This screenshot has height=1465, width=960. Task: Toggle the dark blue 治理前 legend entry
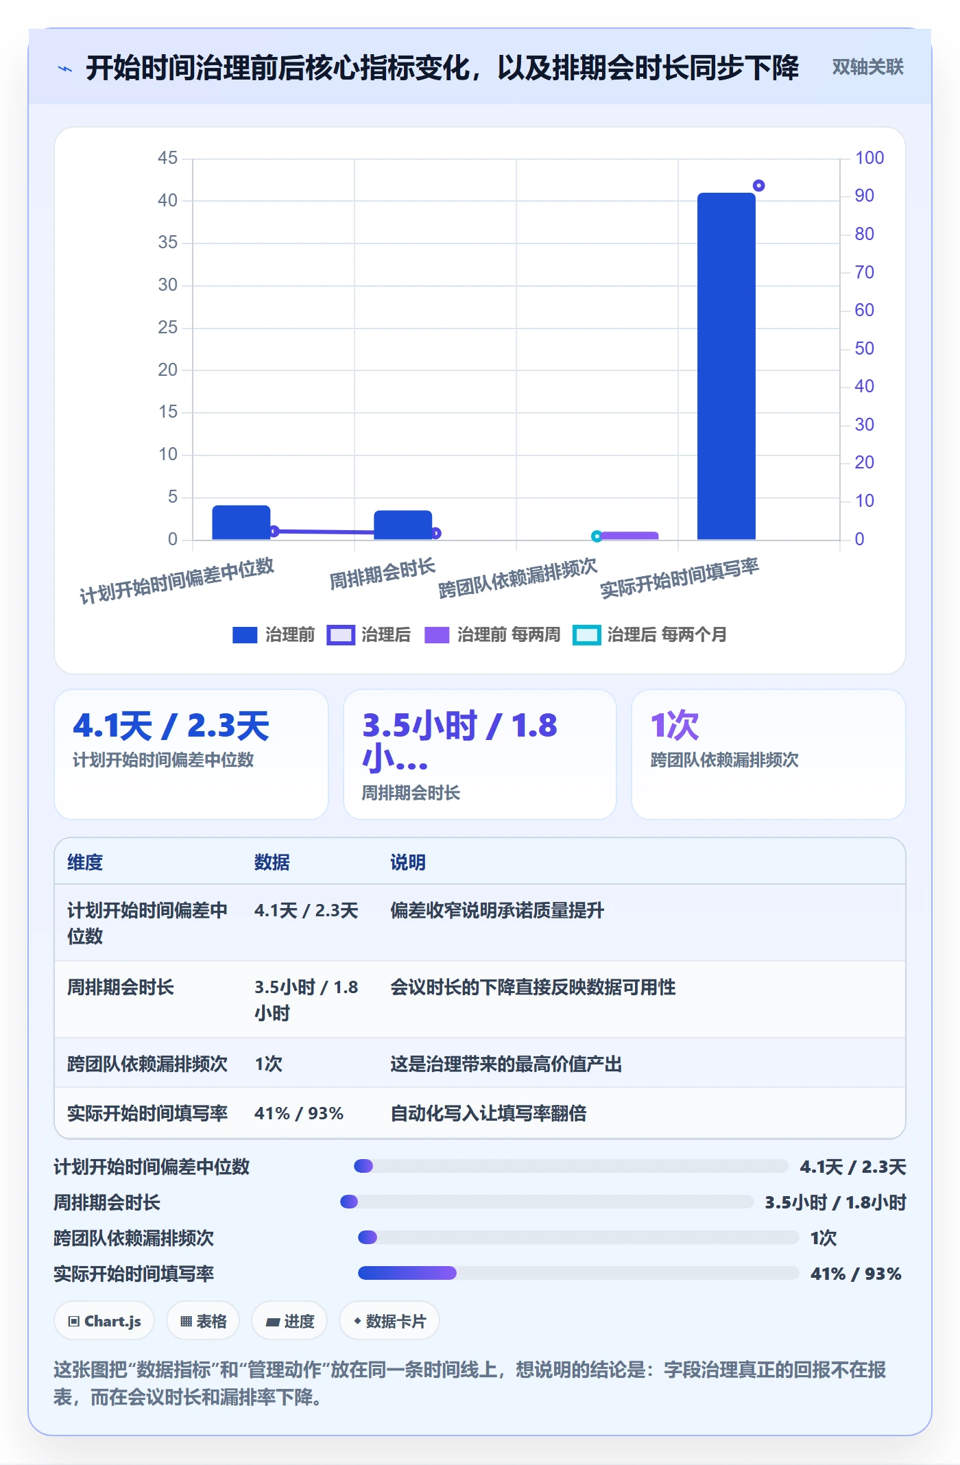pyautogui.click(x=274, y=634)
